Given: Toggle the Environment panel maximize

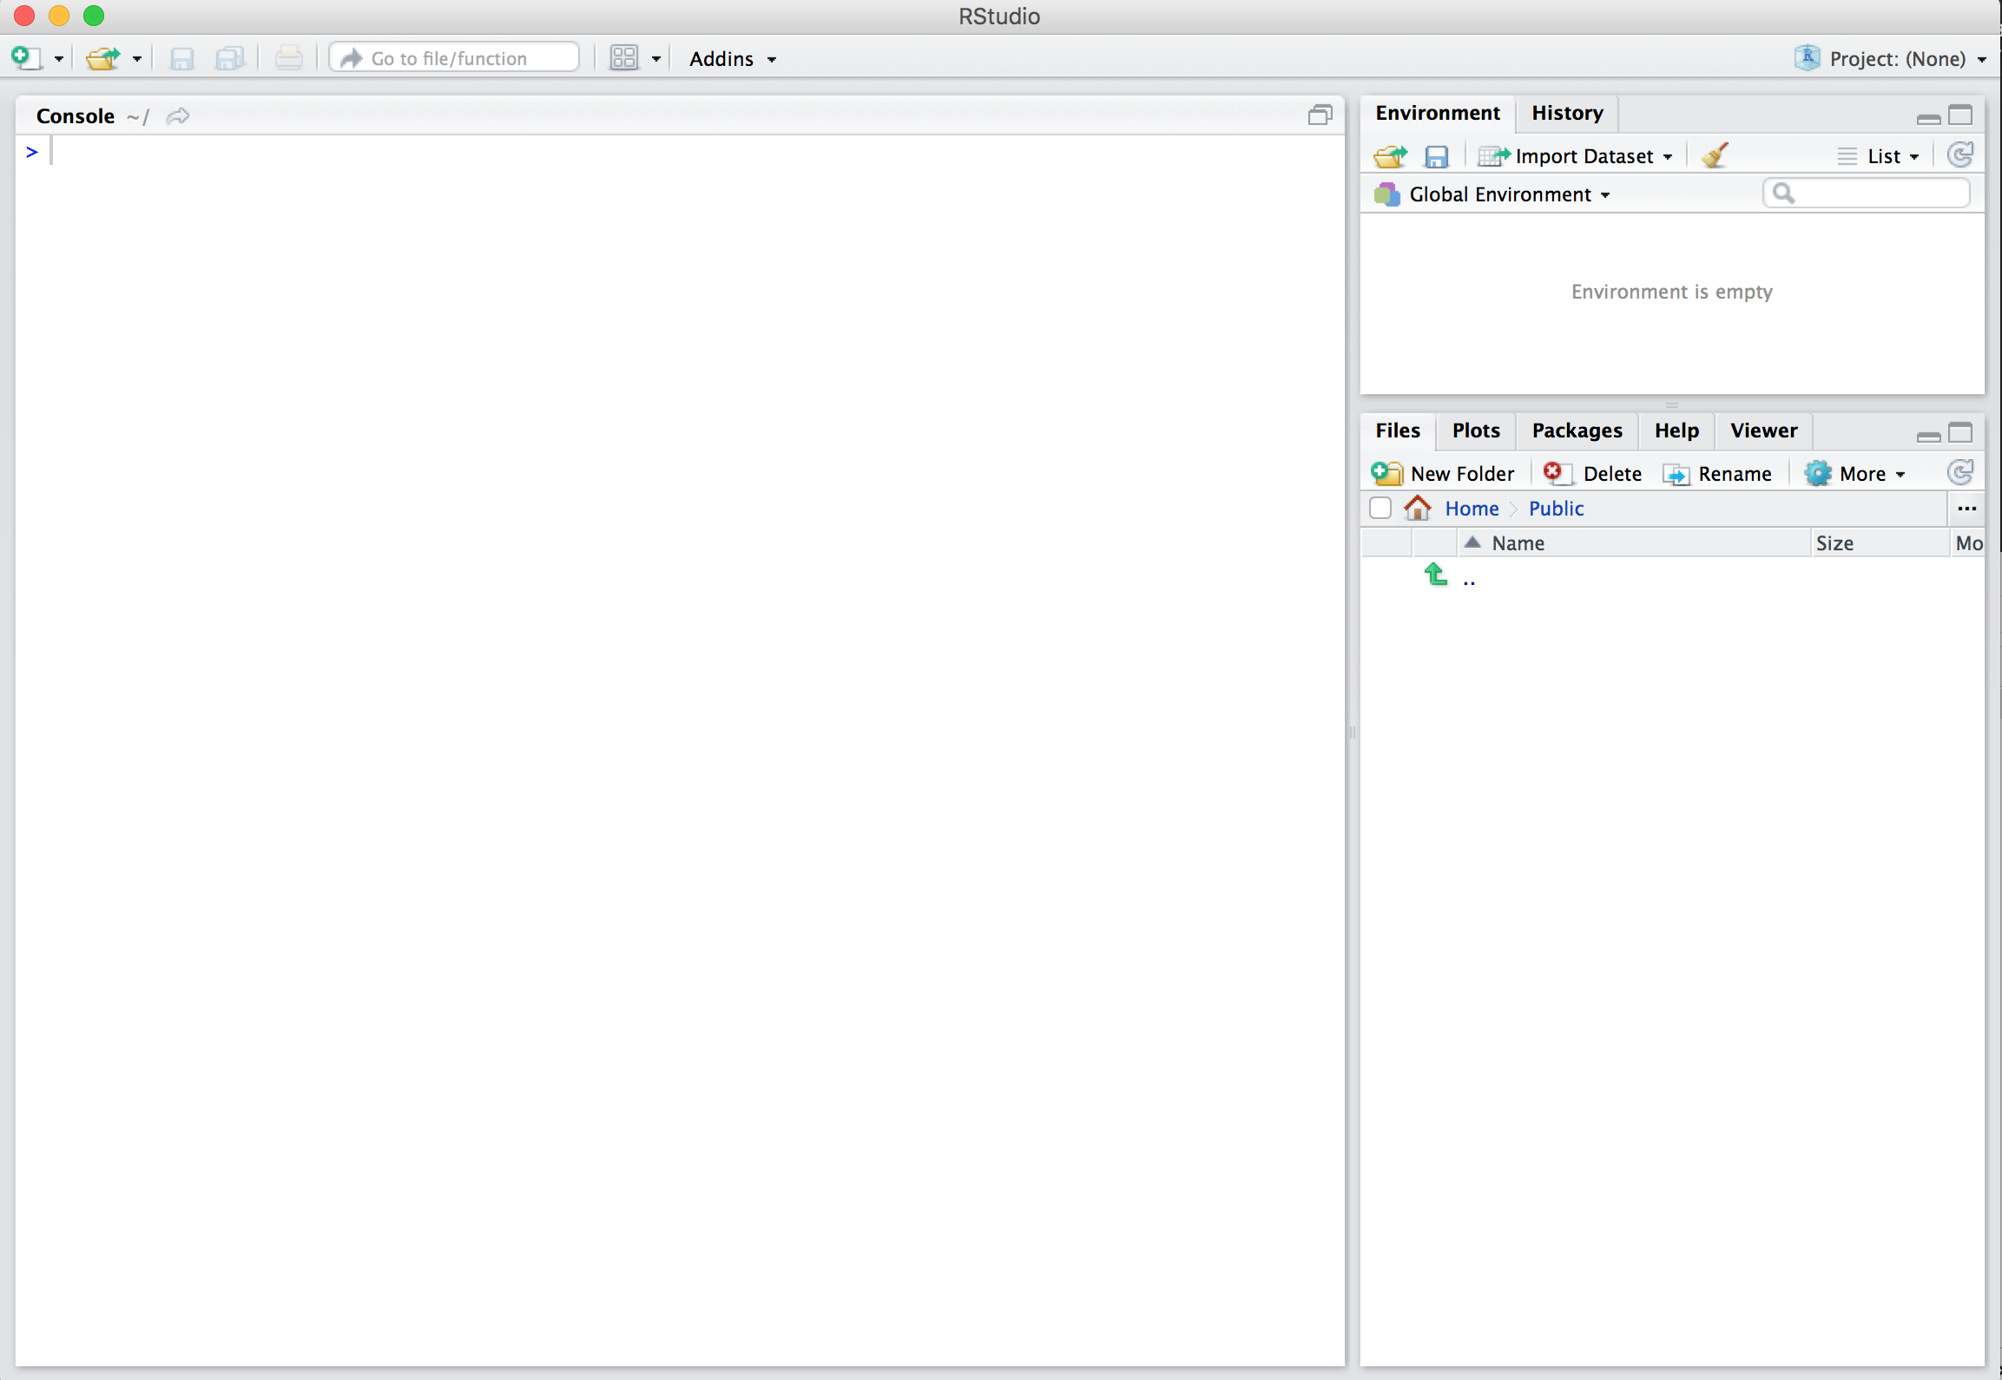Looking at the screenshot, I should coord(1961,114).
